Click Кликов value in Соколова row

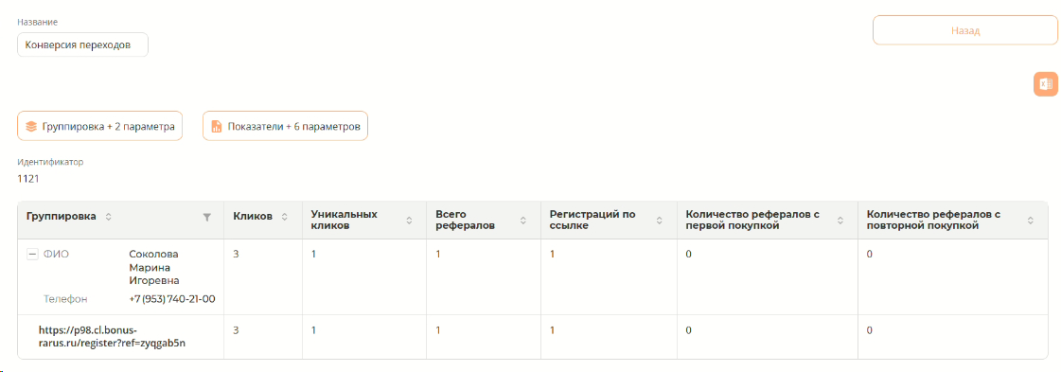point(236,255)
